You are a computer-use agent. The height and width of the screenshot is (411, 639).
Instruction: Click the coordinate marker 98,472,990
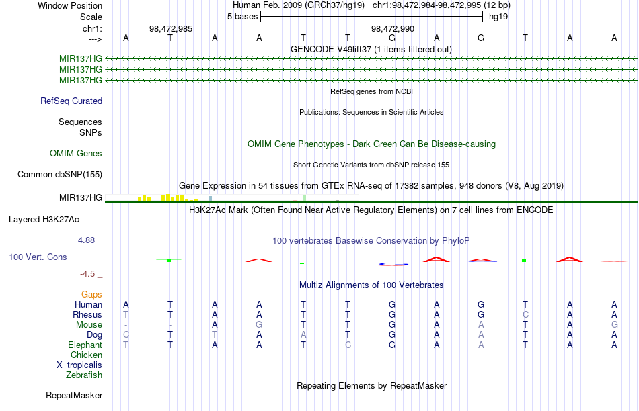pyautogui.click(x=392, y=28)
